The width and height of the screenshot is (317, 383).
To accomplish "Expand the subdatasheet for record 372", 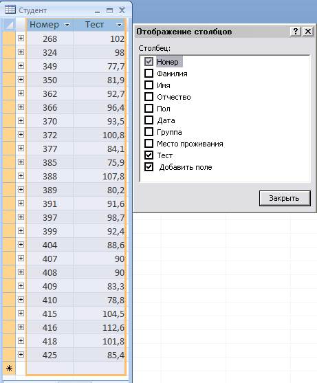I will tap(21, 135).
